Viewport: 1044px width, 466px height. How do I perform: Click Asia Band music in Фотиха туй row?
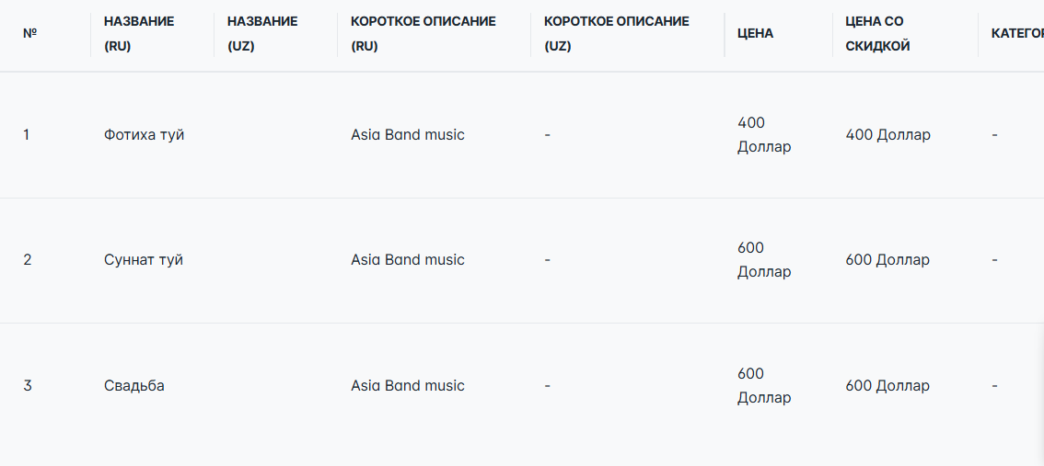(x=407, y=135)
